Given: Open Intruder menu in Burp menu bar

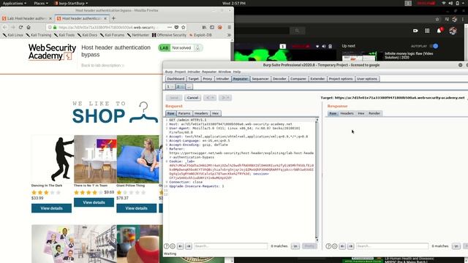Looking at the screenshot, I should click(x=194, y=72).
